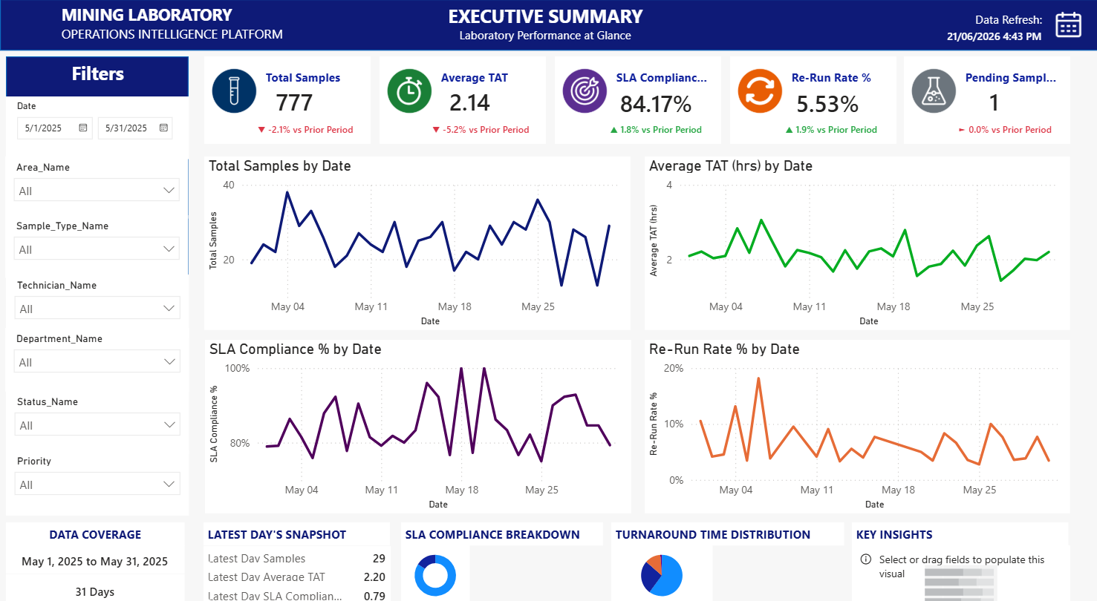Click the OPERATIONS INTELLIGENCE PLATFORM subtitle
The width and height of the screenshot is (1097, 601).
[x=172, y=34]
